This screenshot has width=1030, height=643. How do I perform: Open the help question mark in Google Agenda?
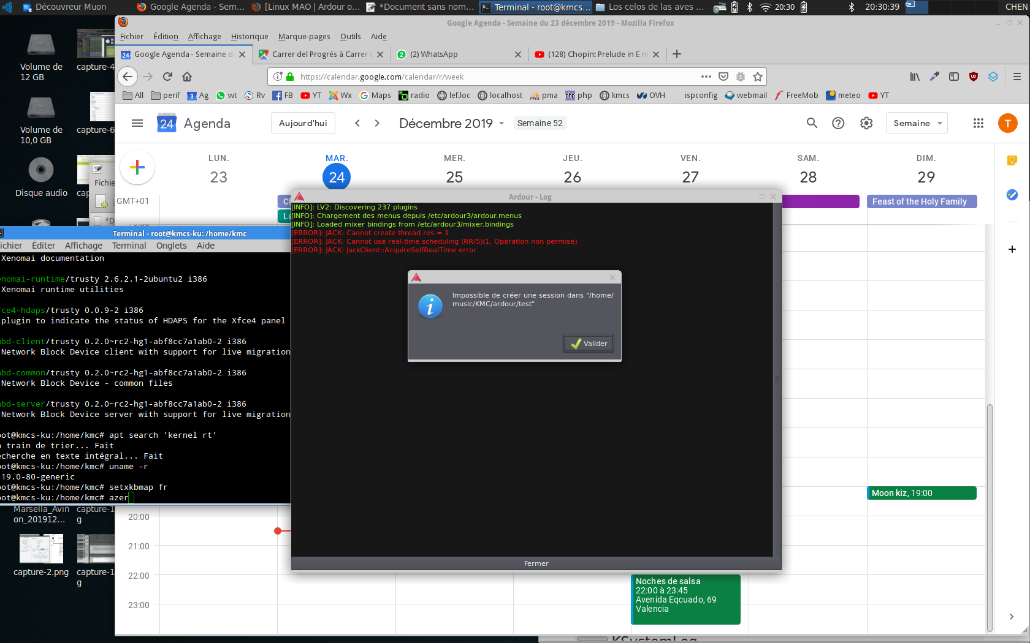[x=838, y=123]
